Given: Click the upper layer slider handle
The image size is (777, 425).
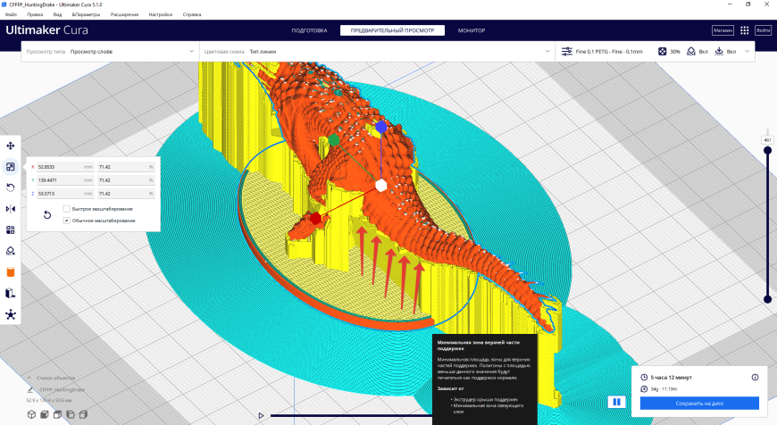Looking at the screenshot, I should (767, 151).
